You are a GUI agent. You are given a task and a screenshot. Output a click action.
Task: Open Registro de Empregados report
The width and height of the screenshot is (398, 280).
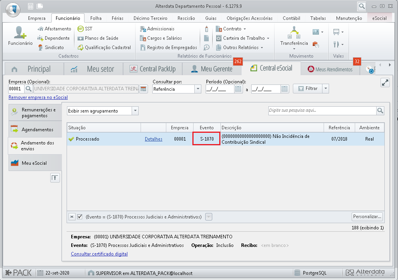[x=169, y=48]
